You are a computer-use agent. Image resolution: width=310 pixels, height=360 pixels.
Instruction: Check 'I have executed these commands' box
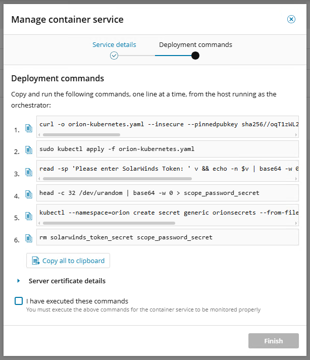pos(19,301)
